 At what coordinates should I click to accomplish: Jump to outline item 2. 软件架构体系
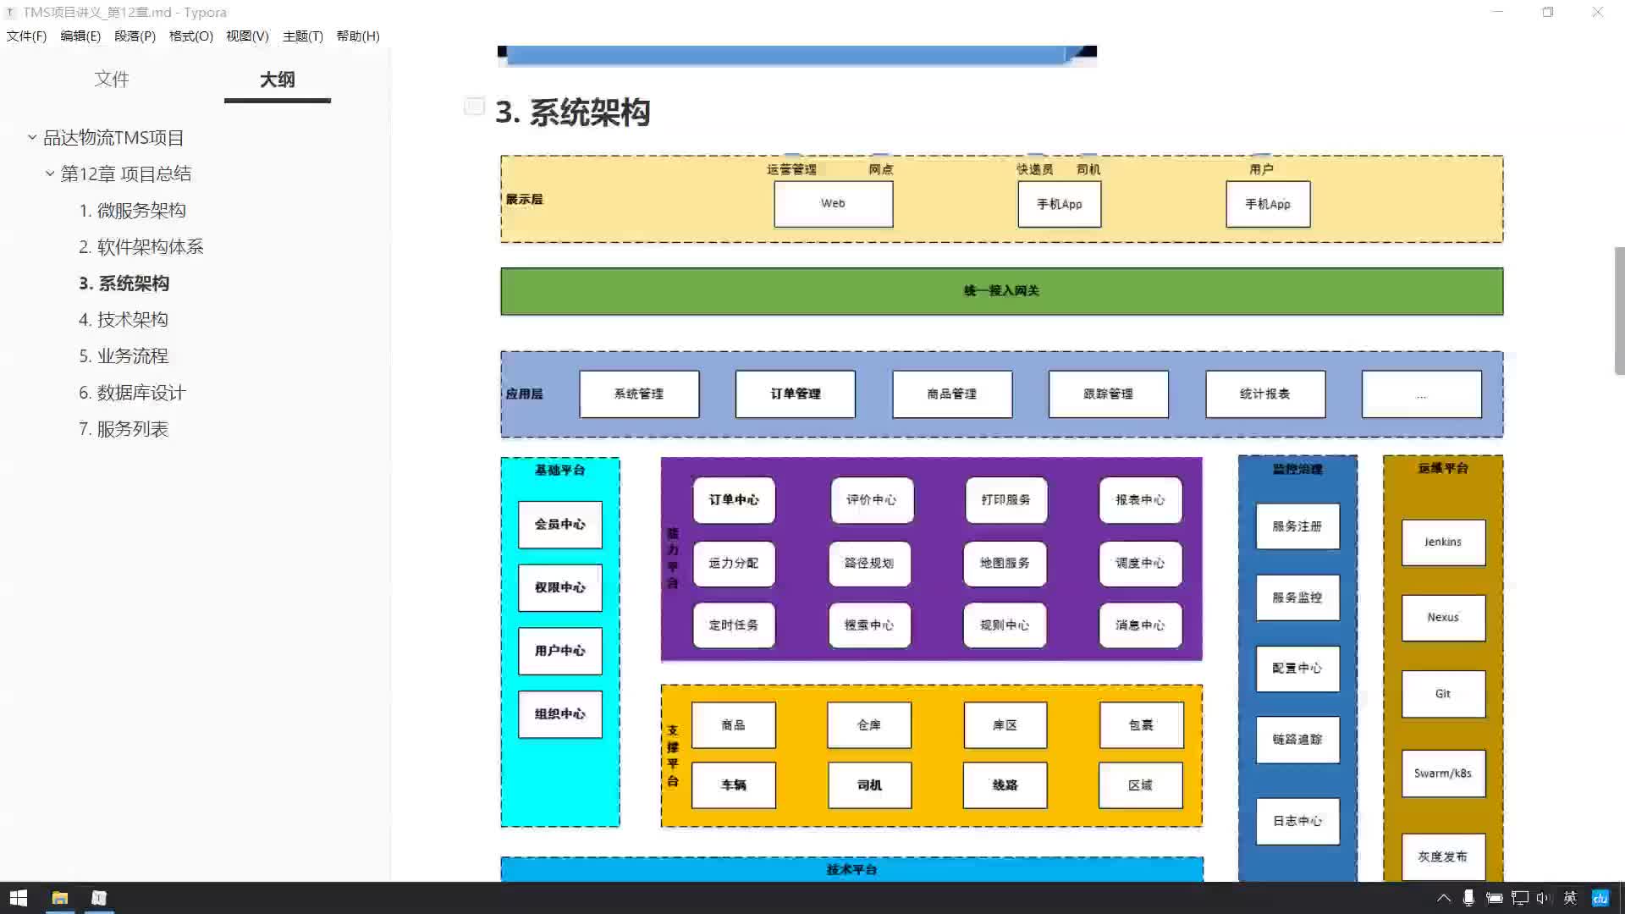(x=141, y=246)
